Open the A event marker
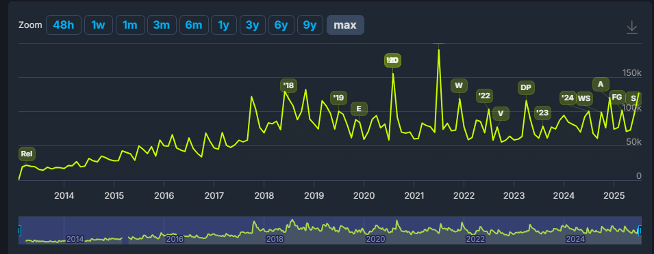This screenshot has width=654, height=254. click(x=601, y=85)
